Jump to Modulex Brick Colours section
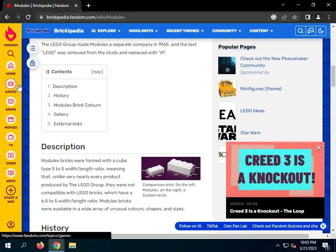The width and height of the screenshot is (336, 252). tap(77, 105)
